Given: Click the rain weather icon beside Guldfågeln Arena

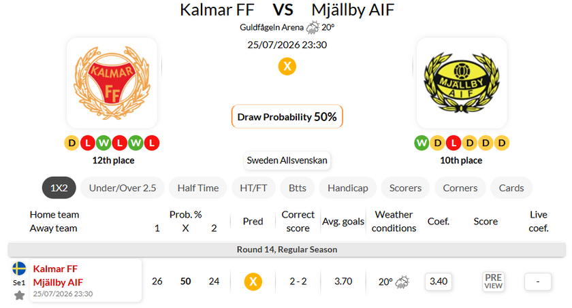Looking at the screenshot, I should pos(313,27).
